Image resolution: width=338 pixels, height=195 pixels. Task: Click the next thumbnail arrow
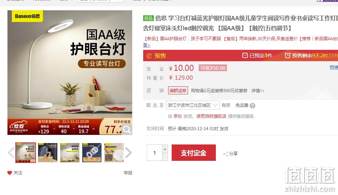pos(129,153)
